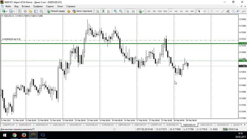Click the 0.71896 current price label
This screenshot has width=247, height=139.
tap(242, 66)
